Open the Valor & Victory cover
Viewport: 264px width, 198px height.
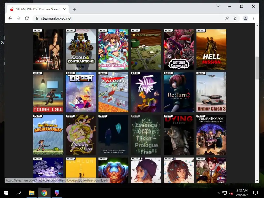[x=146, y=49]
